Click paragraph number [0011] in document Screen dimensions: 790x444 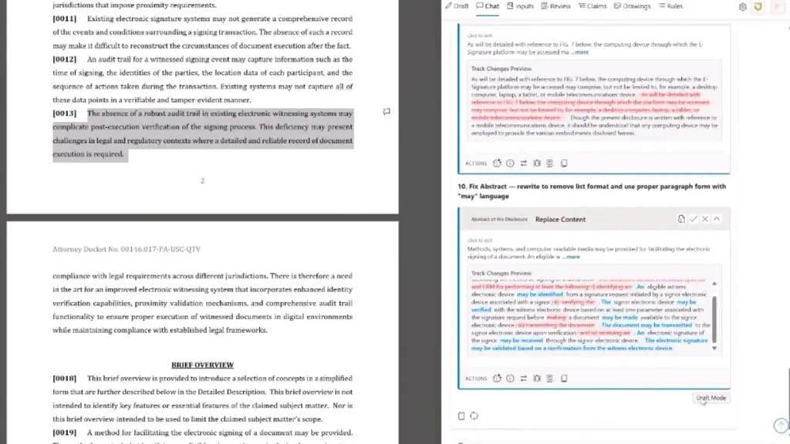65,18
